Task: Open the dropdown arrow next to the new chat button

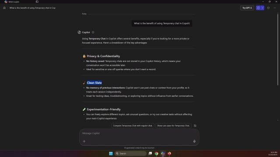Action: (262, 8)
